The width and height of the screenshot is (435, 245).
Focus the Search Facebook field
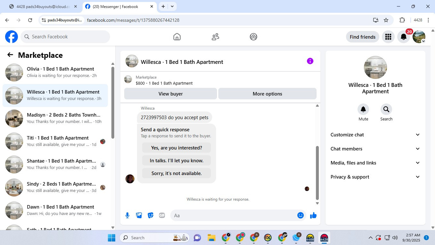tap(65, 37)
